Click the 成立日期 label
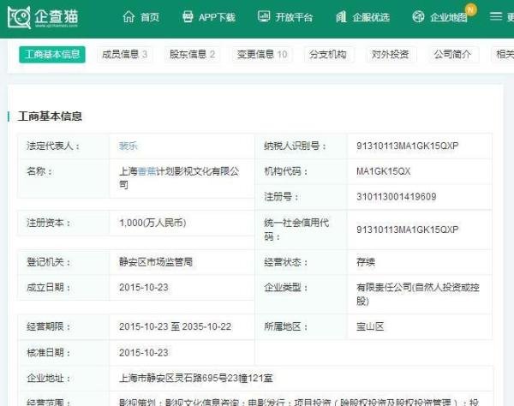This screenshot has width=514, height=406. 49,288
